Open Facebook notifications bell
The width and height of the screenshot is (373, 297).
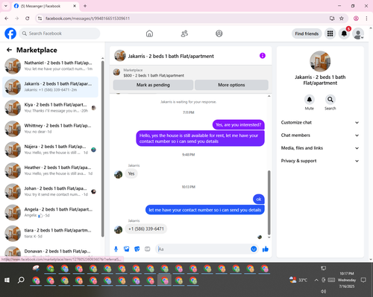tap(344, 33)
